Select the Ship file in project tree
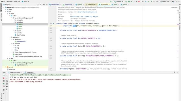This screenshot has width=181, height=101. coord(20,29)
